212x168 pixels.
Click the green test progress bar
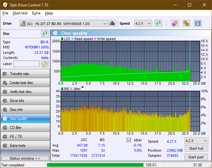[x=95, y=165]
